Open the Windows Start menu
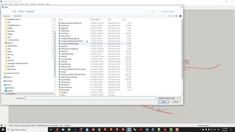Image resolution: width=235 pixels, height=132 pixels. pos(3,129)
